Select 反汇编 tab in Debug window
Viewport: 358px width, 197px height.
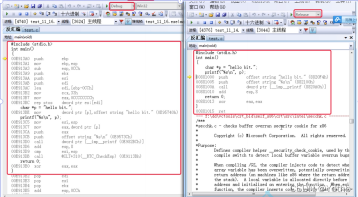pyautogui.click(x=13, y=29)
